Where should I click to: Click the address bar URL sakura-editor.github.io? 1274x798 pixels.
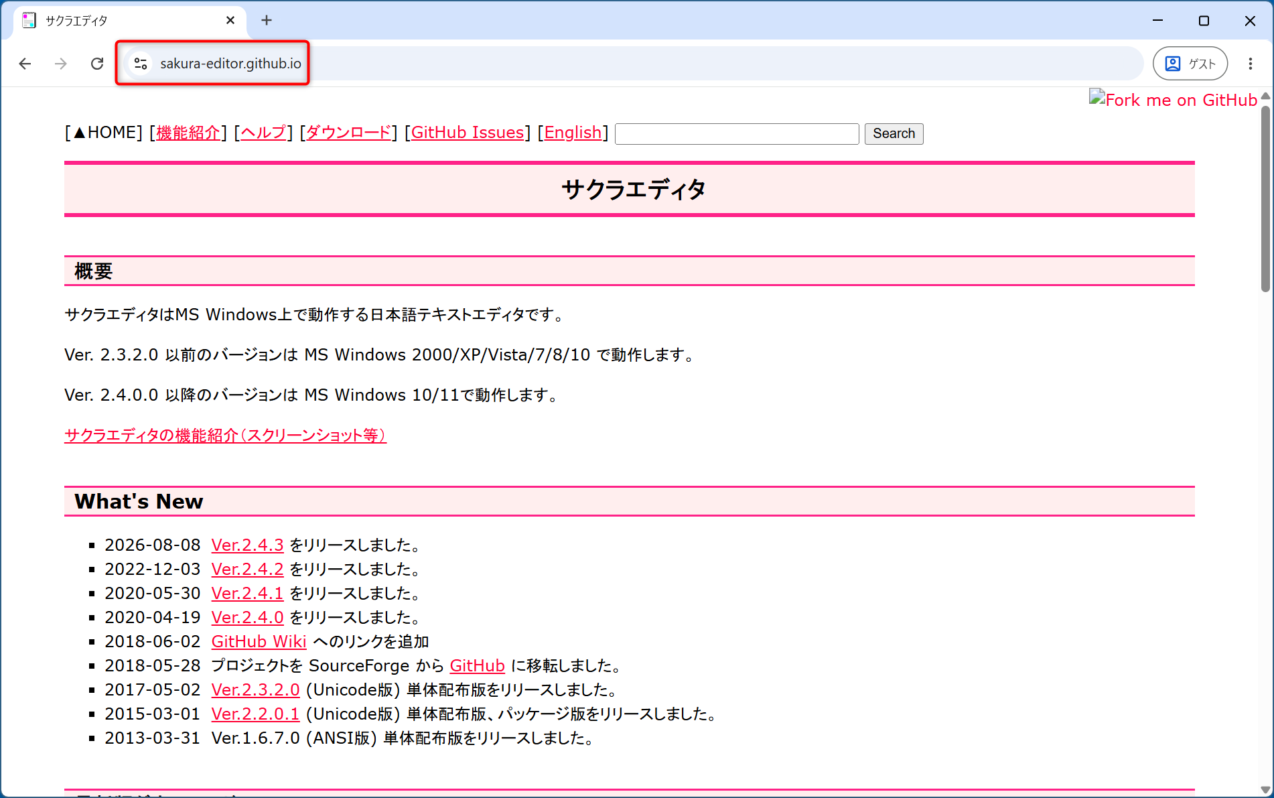[x=230, y=64]
